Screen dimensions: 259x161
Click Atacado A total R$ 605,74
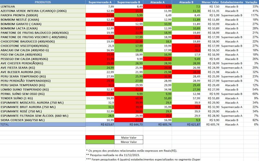click(157, 125)
